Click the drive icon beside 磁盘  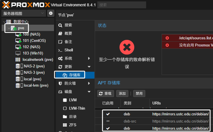pos(60,92)
